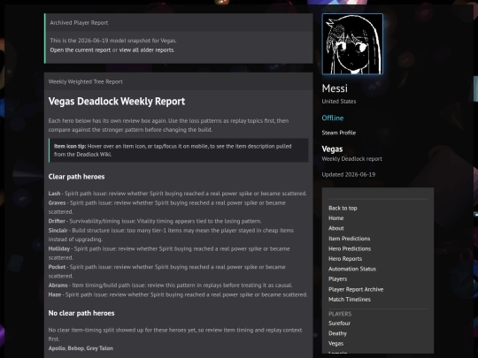Screen dimensions: 478x358
Task: Go to Home in sidebar menu
Action: tap(336, 218)
